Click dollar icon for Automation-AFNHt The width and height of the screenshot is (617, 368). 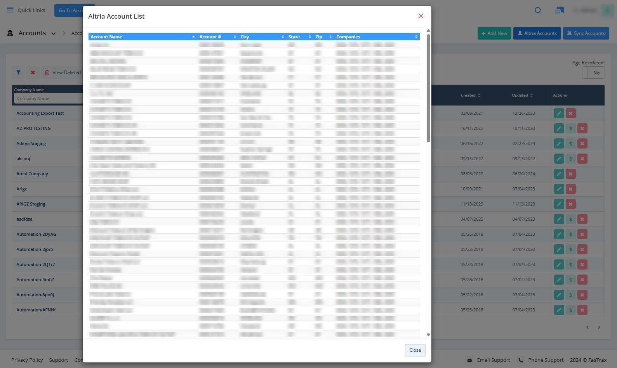click(x=570, y=310)
